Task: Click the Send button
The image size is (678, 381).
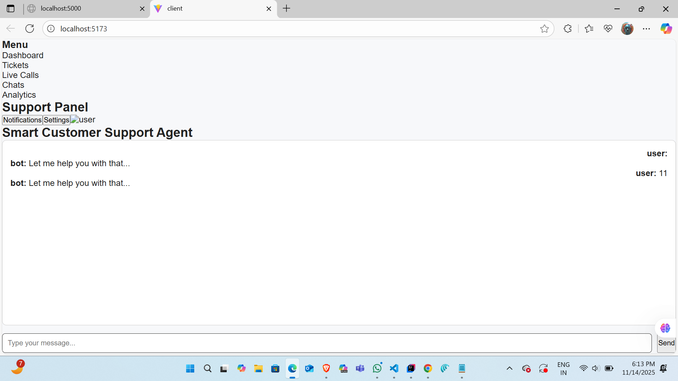Action: tap(666, 343)
